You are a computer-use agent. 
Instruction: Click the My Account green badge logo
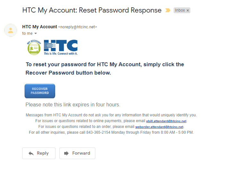tap(34, 48)
